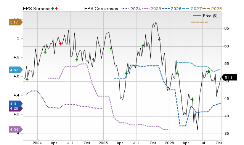Toggle the 2028 consensus legend entry

click(212, 9)
